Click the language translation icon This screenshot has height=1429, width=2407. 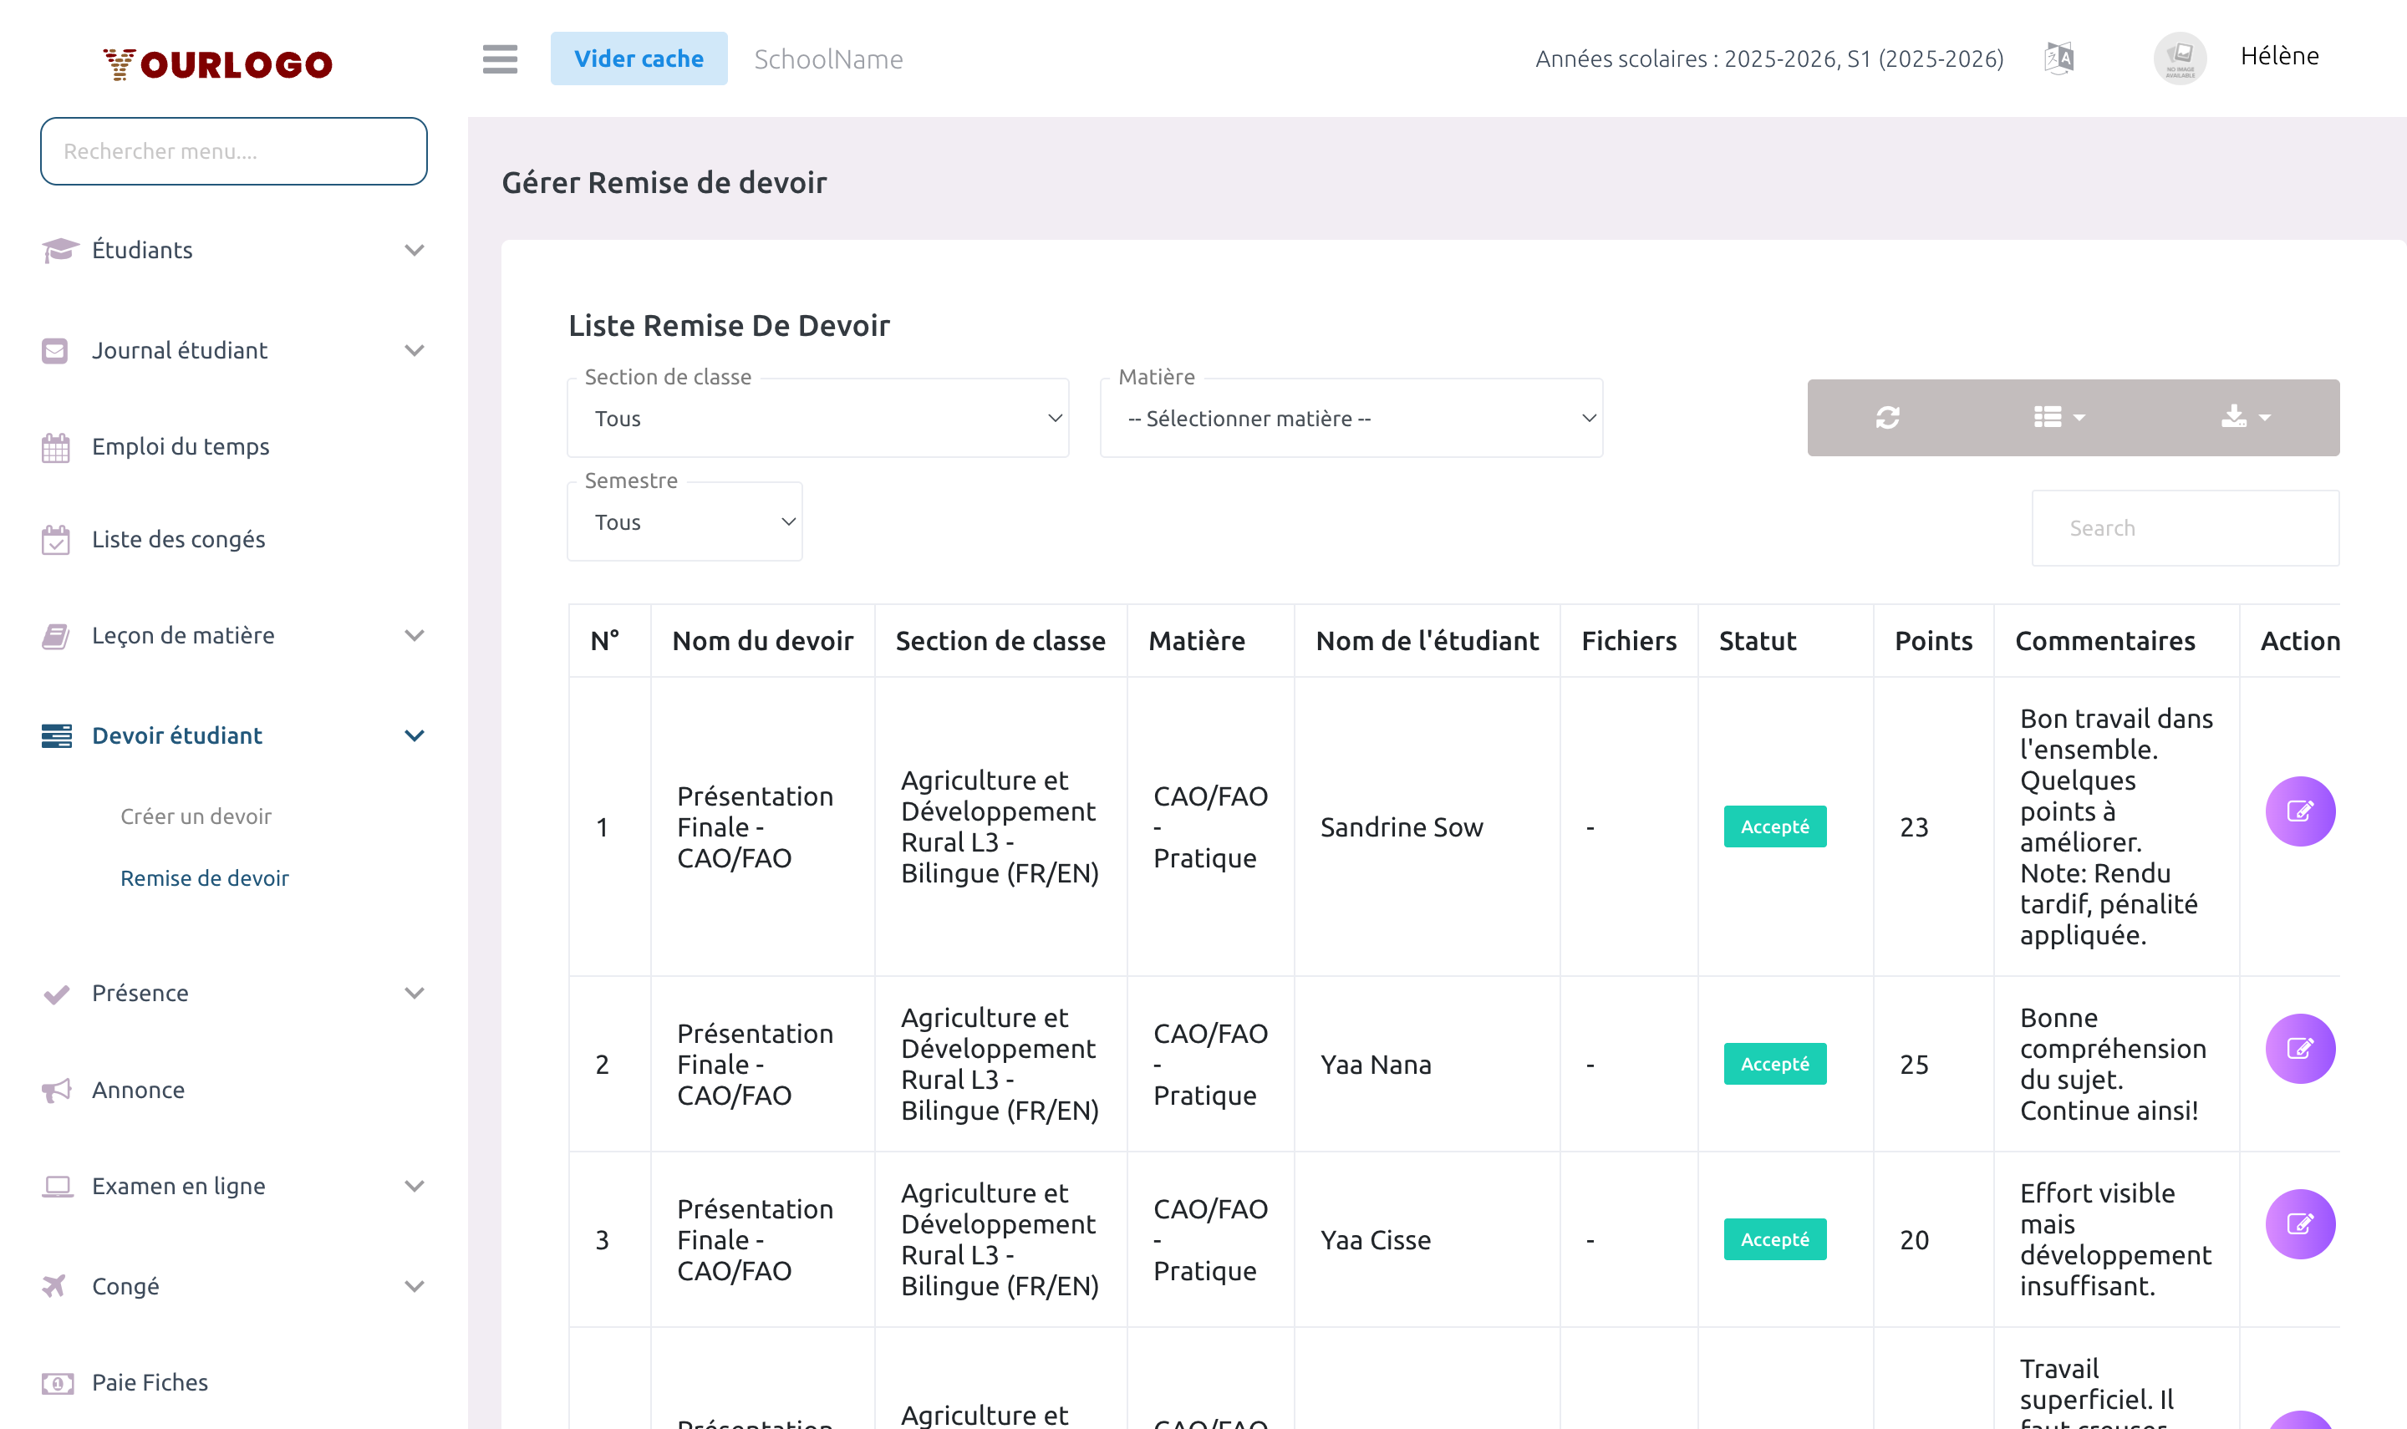click(2058, 58)
